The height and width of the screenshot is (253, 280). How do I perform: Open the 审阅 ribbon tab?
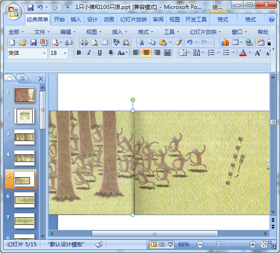click(x=158, y=19)
